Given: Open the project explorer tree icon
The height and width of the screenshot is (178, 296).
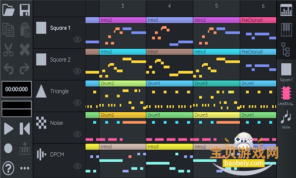Looking at the screenshot, I should click(286, 49).
